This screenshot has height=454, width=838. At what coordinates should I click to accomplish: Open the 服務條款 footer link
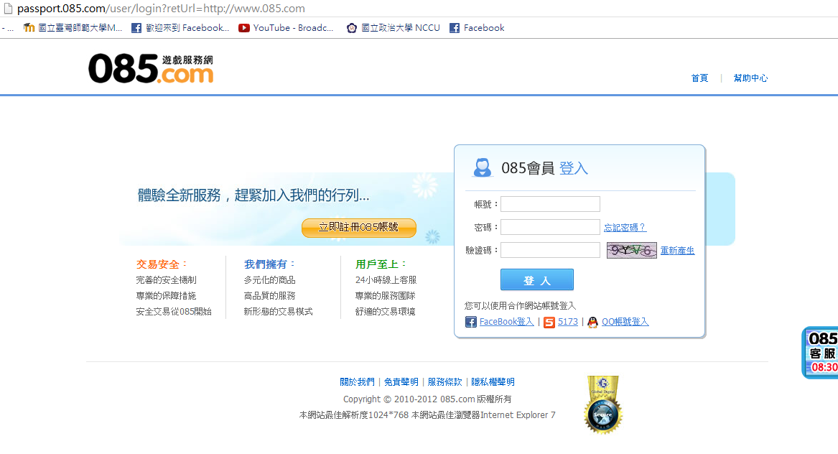(x=444, y=382)
